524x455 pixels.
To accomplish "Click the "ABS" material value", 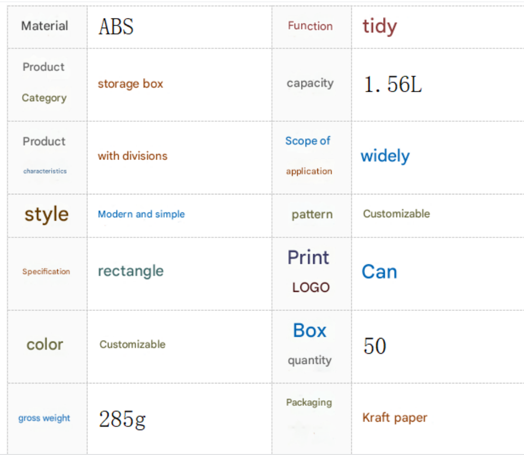I will [116, 26].
